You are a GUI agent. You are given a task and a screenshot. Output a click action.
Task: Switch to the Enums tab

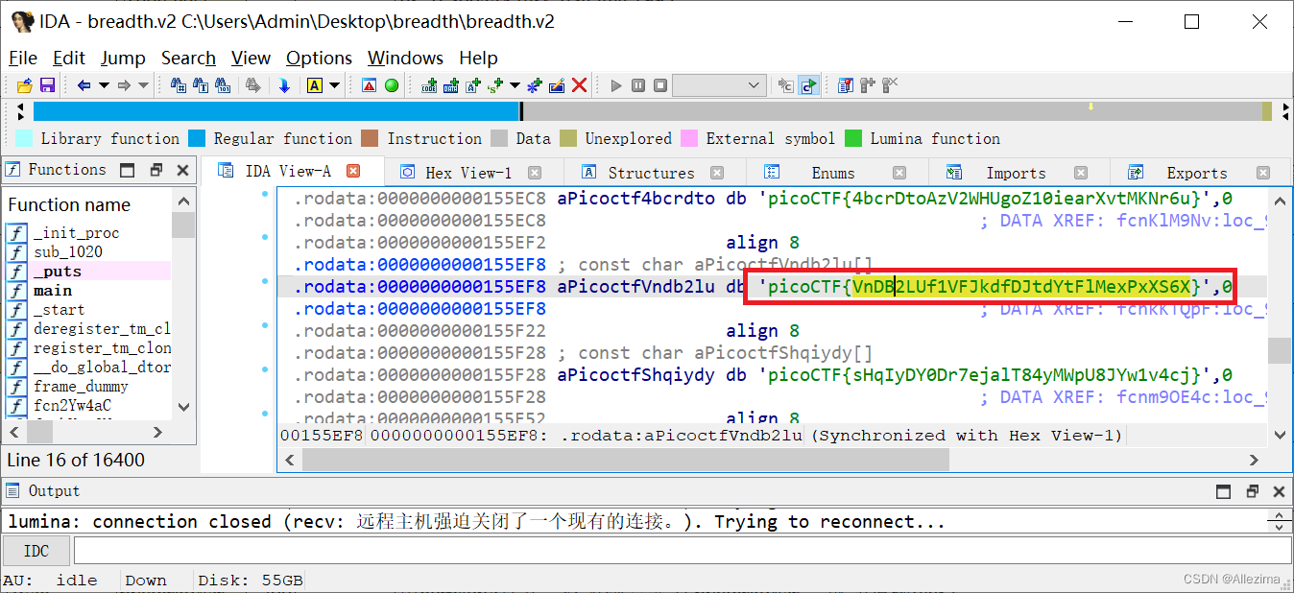(832, 173)
